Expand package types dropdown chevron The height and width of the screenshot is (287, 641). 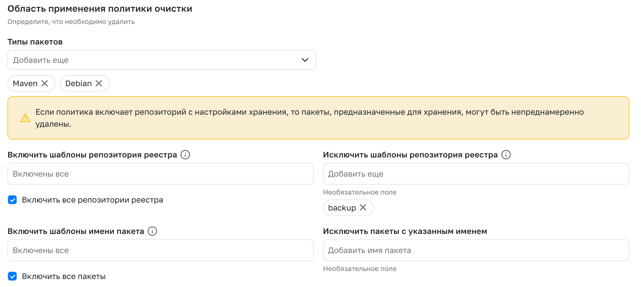(x=305, y=60)
